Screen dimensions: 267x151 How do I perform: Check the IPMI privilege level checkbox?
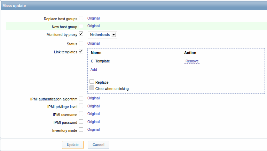81,106
